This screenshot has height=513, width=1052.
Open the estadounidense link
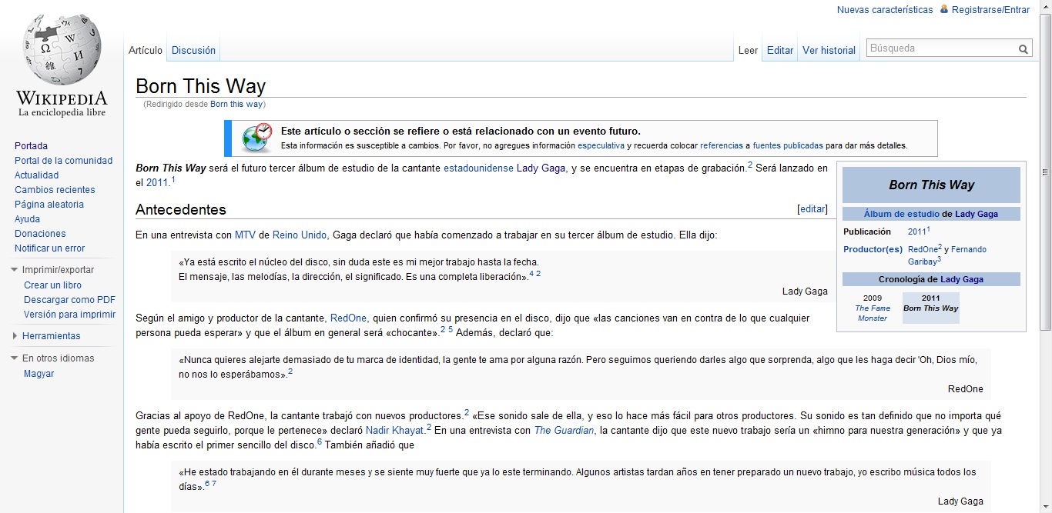tap(478, 168)
